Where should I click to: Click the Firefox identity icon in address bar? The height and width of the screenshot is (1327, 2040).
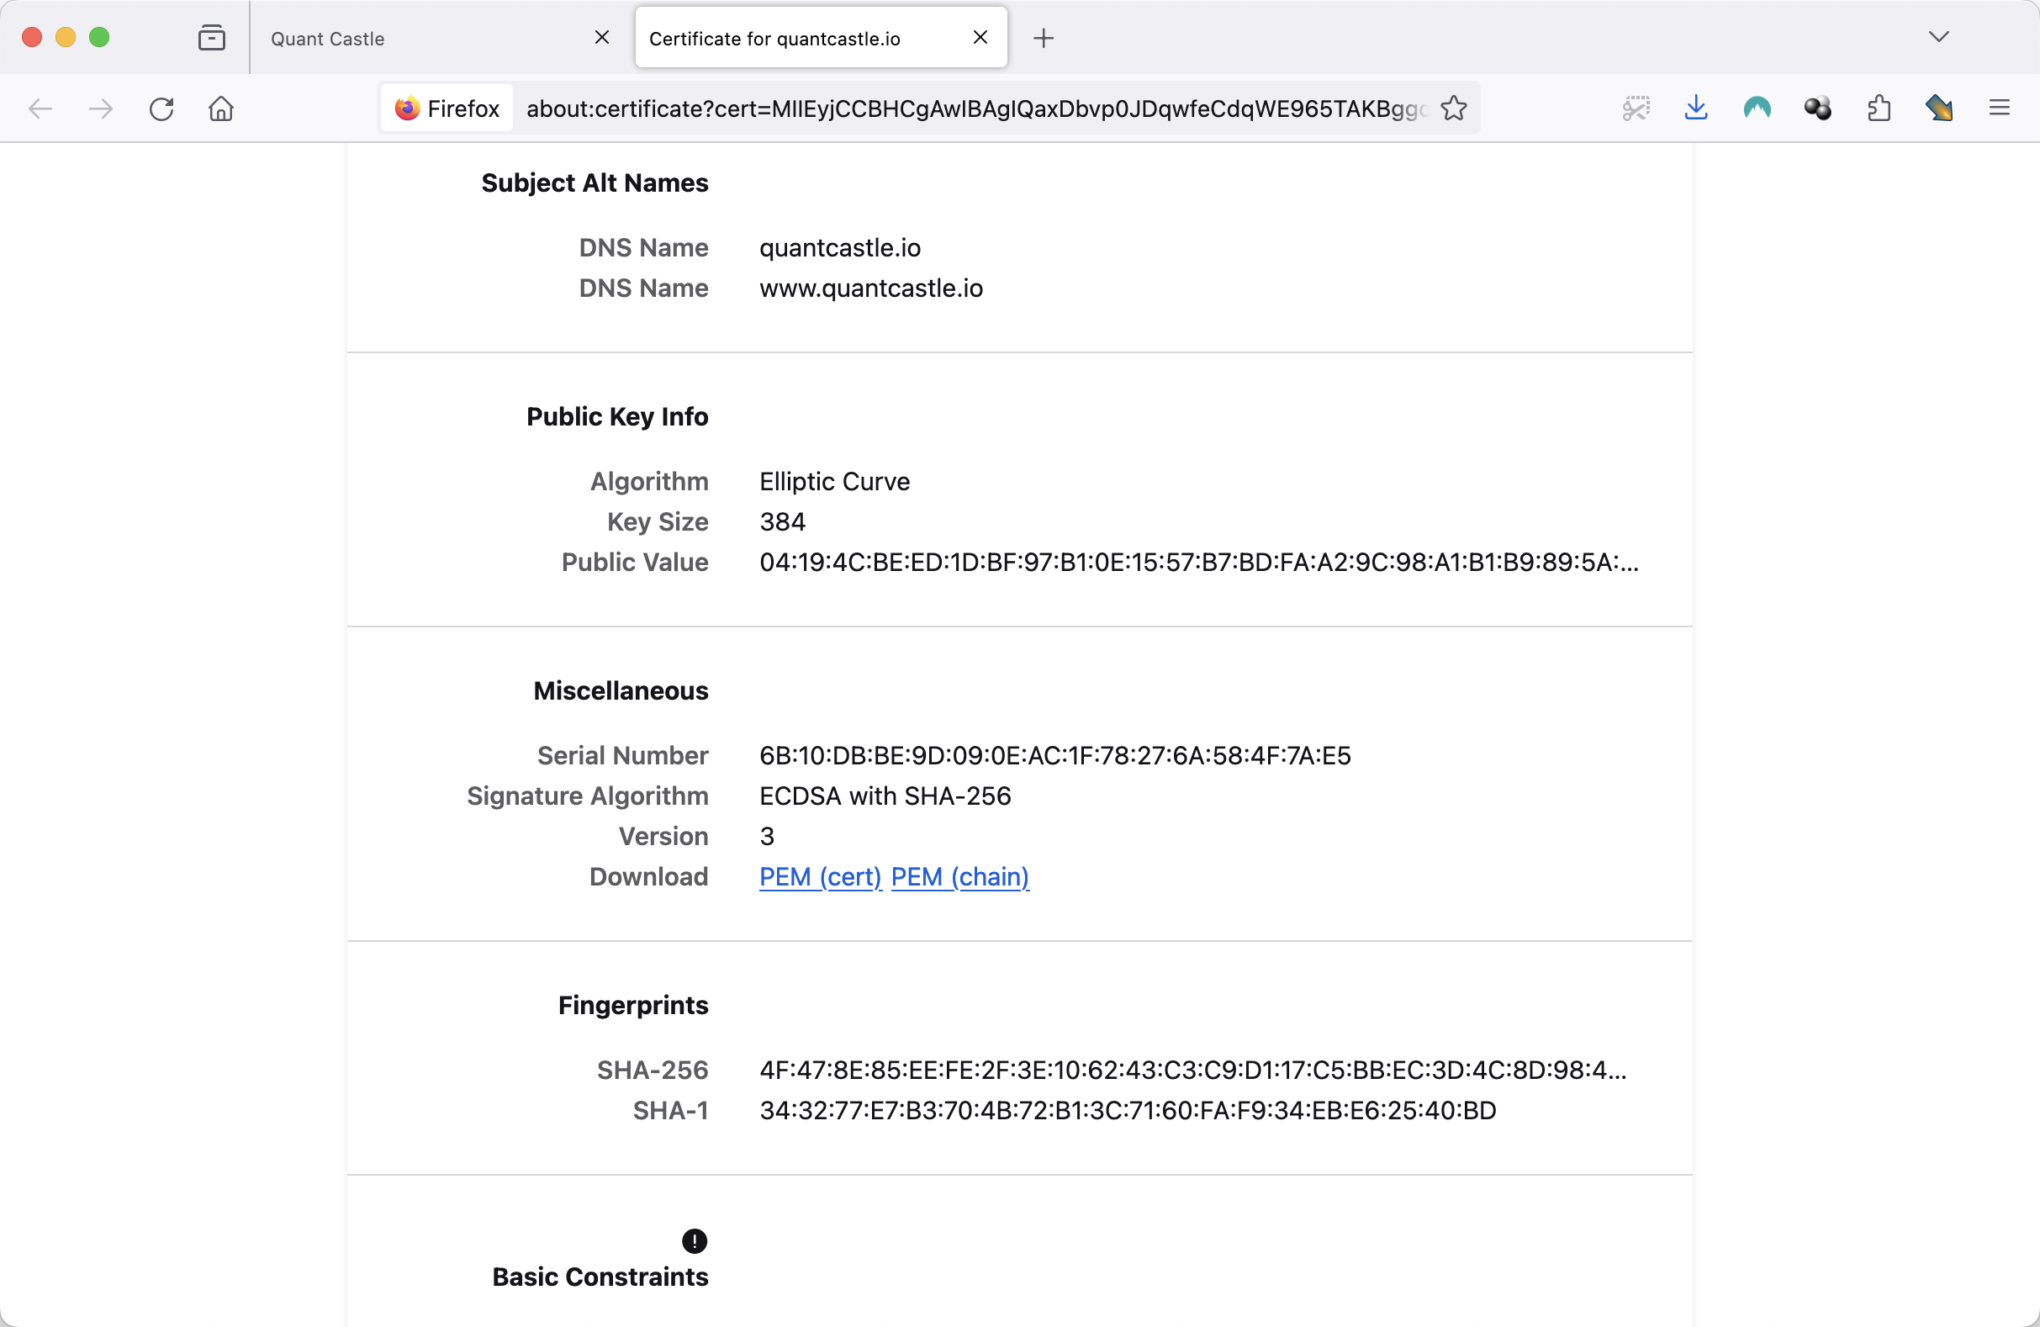pyautogui.click(x=447, y=108)
